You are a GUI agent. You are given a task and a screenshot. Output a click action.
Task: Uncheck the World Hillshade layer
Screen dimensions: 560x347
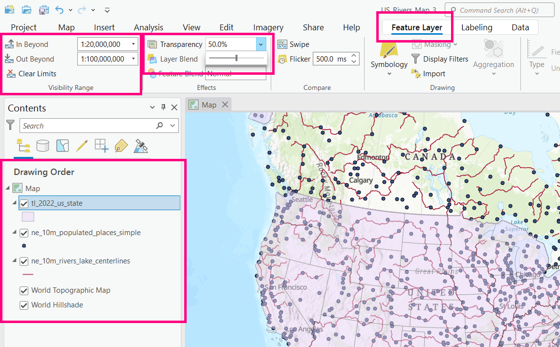(x=24, y=305)
